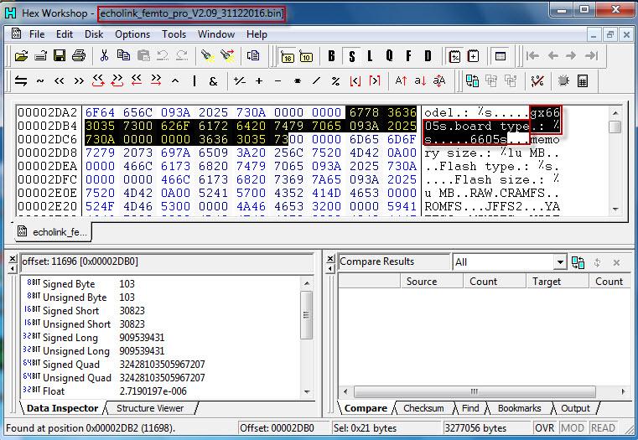Click the Open Drive toolbar icon
The height and width of the screenshot is (440, 638).
pyautogui.click(x=40, y=55)
